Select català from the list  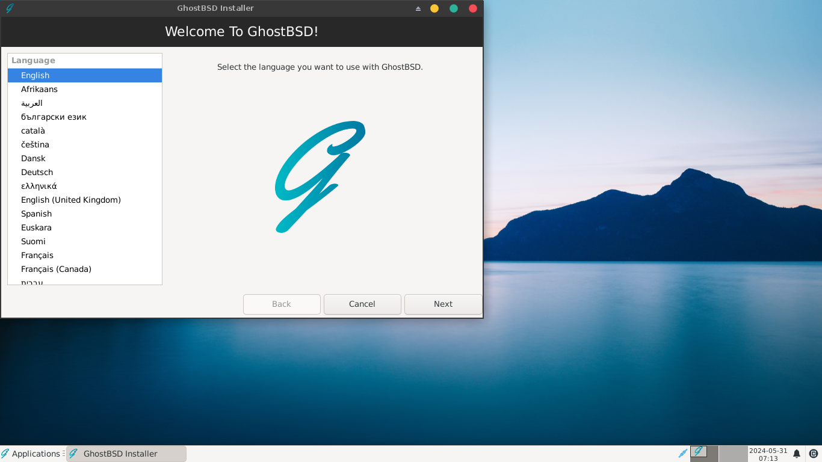coord(85,131)
